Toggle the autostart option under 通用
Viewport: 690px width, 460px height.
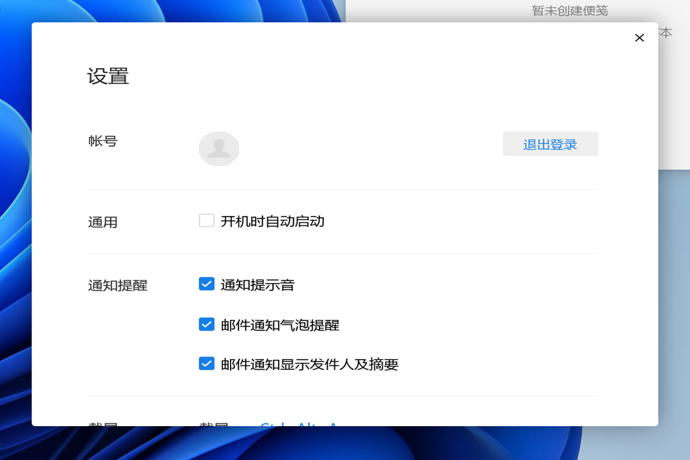(206, 220)
